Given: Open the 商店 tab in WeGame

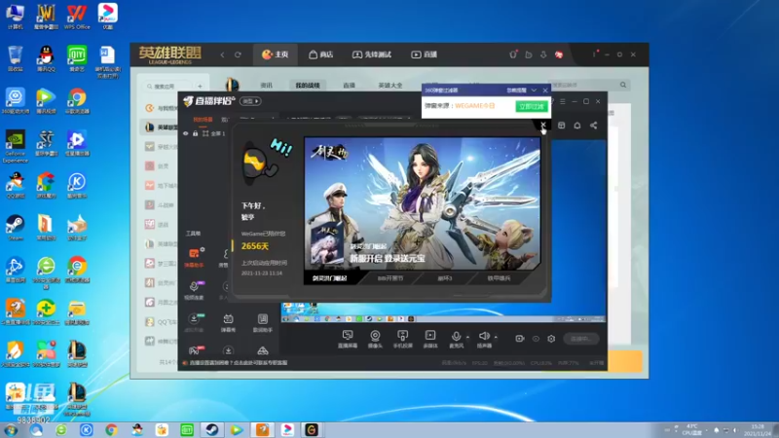Looking at the screenshot, I should click(x=321, y=55).
